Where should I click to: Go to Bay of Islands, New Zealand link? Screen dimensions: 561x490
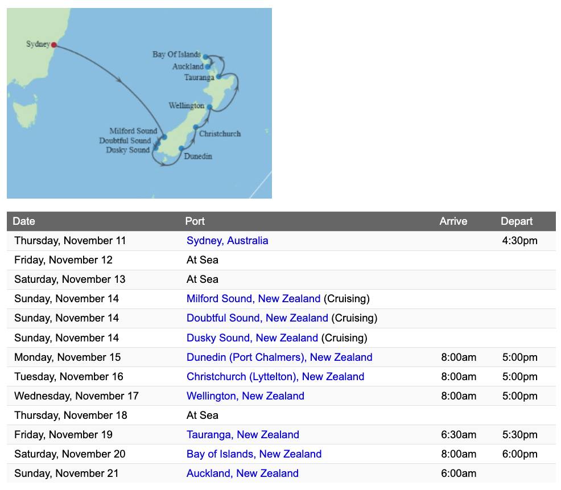(254, 454)
